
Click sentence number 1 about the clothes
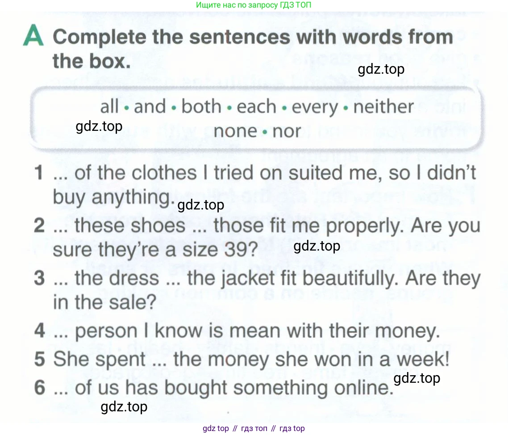(255, 184)
